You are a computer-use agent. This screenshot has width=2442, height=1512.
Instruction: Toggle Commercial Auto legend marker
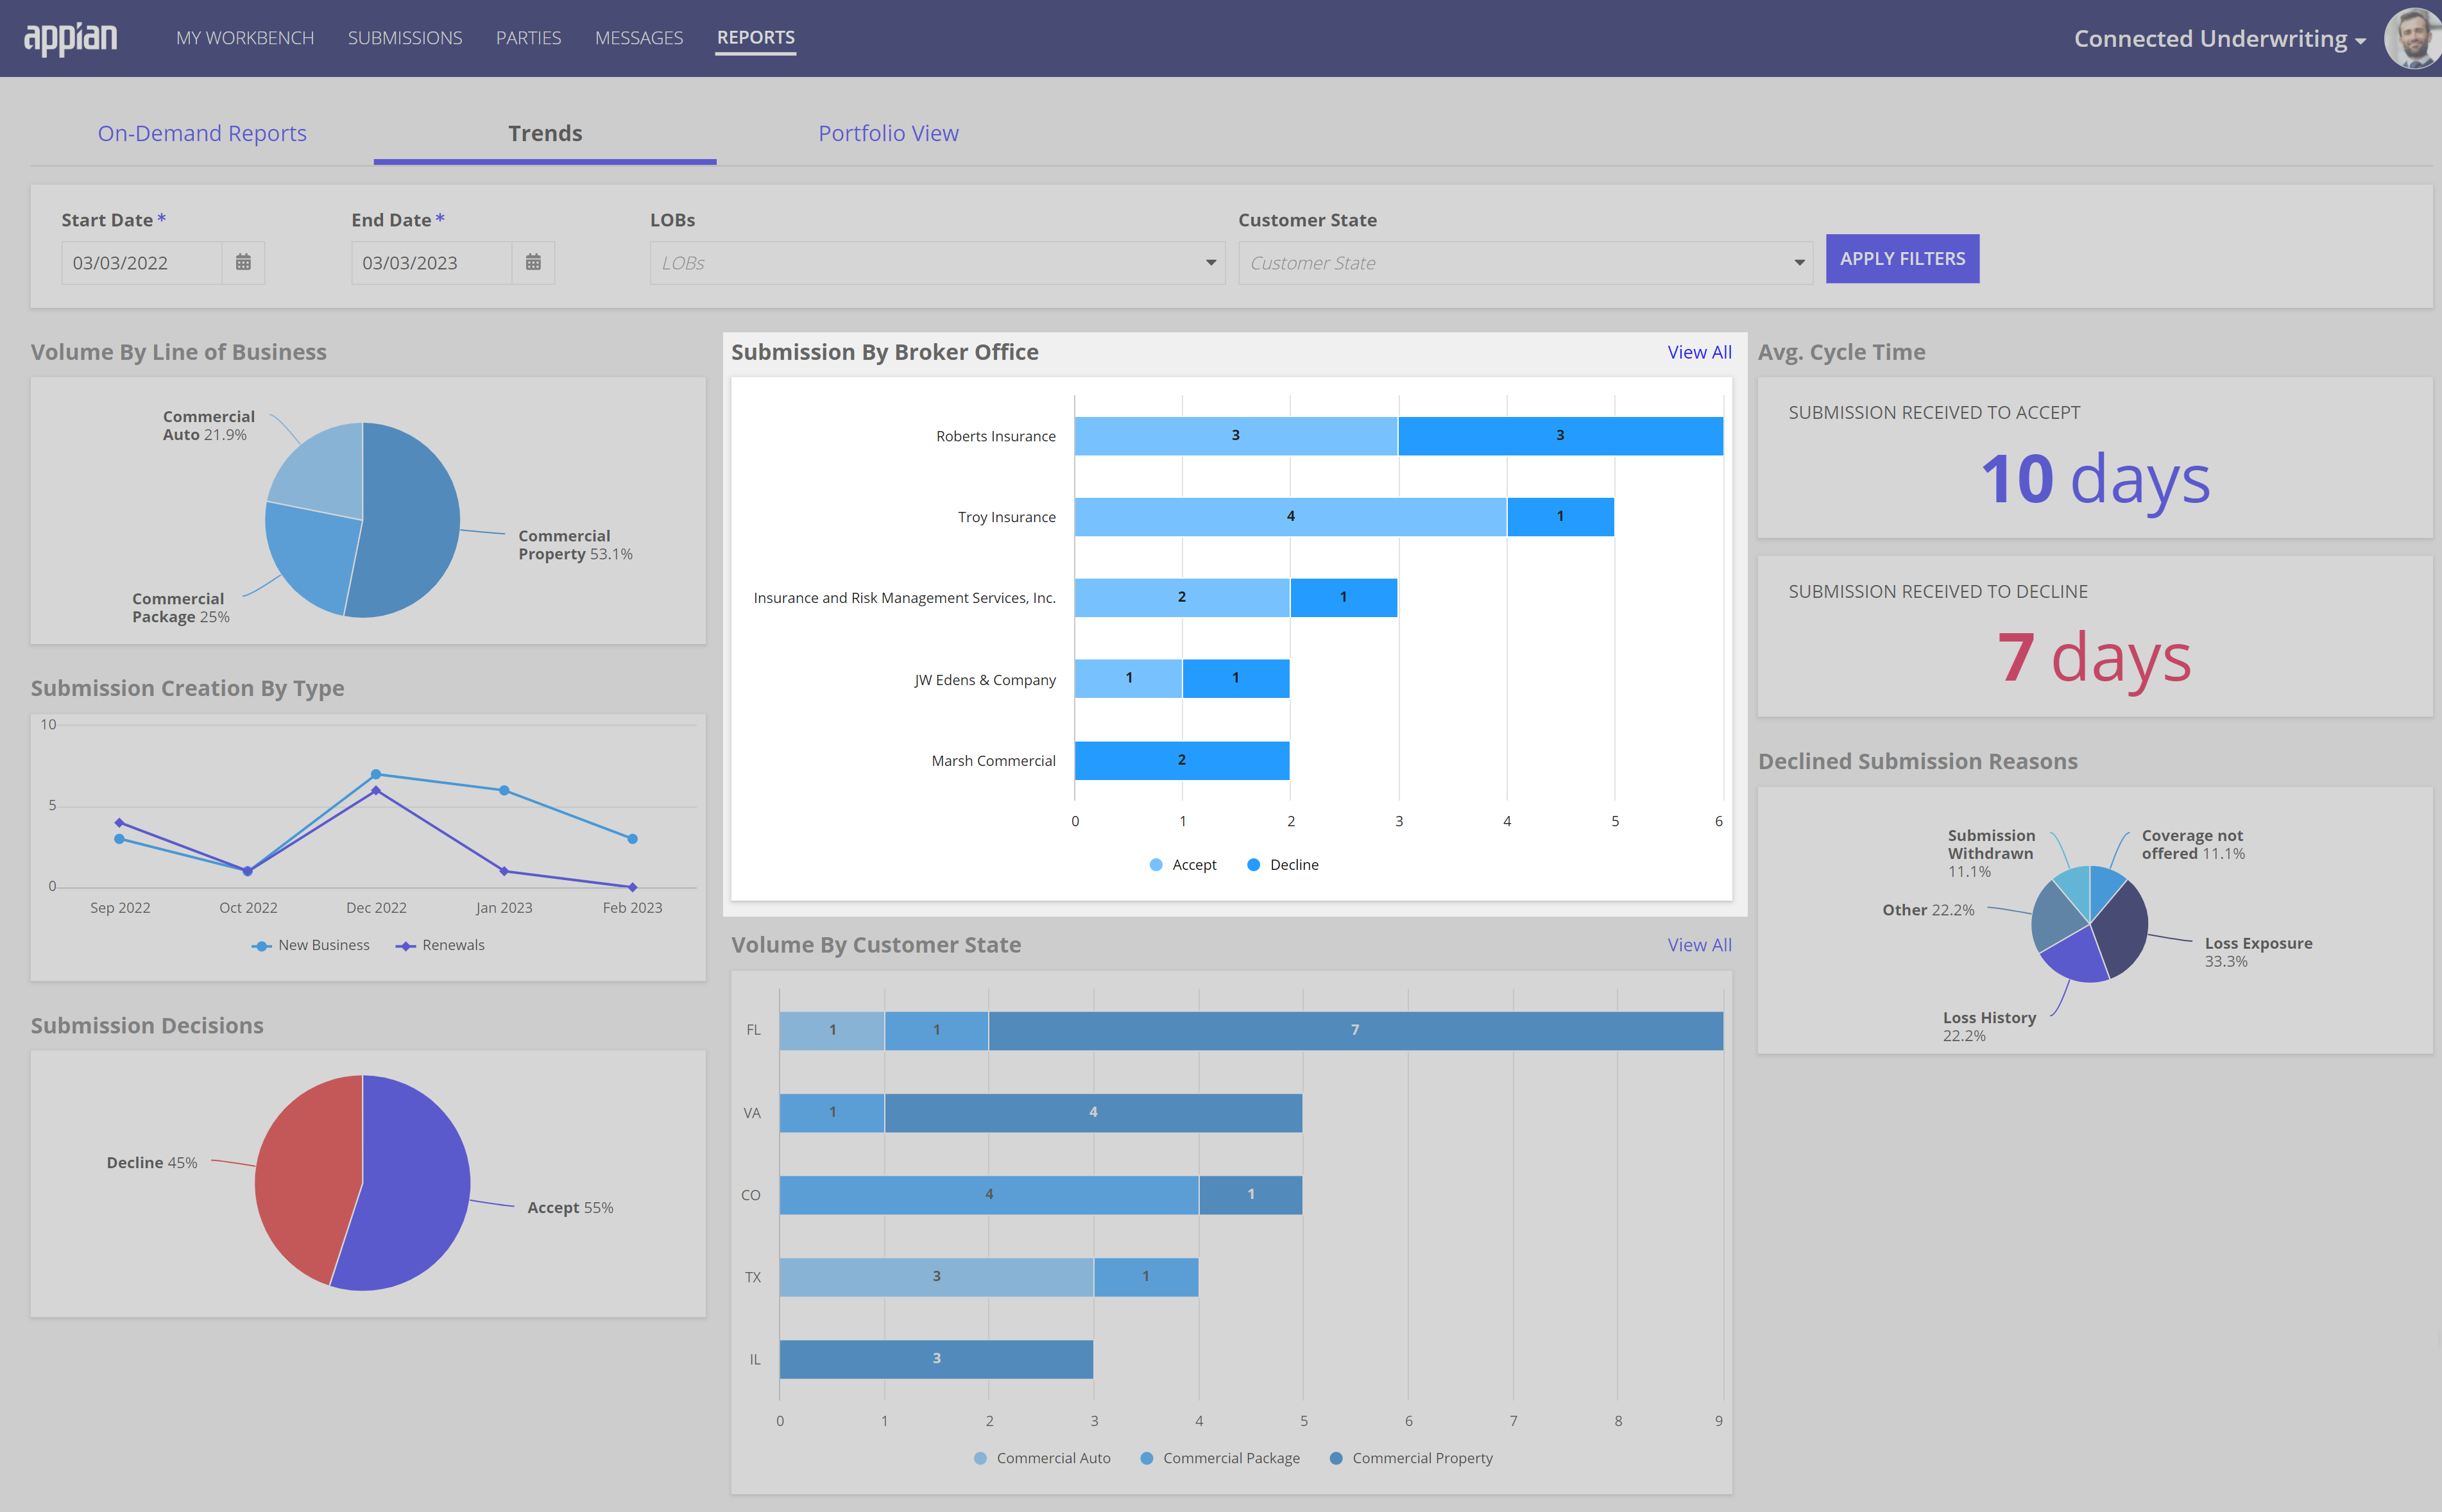(1042, 1458)
